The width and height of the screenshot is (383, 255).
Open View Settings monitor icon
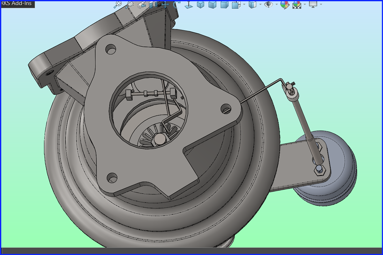point(313,4)
